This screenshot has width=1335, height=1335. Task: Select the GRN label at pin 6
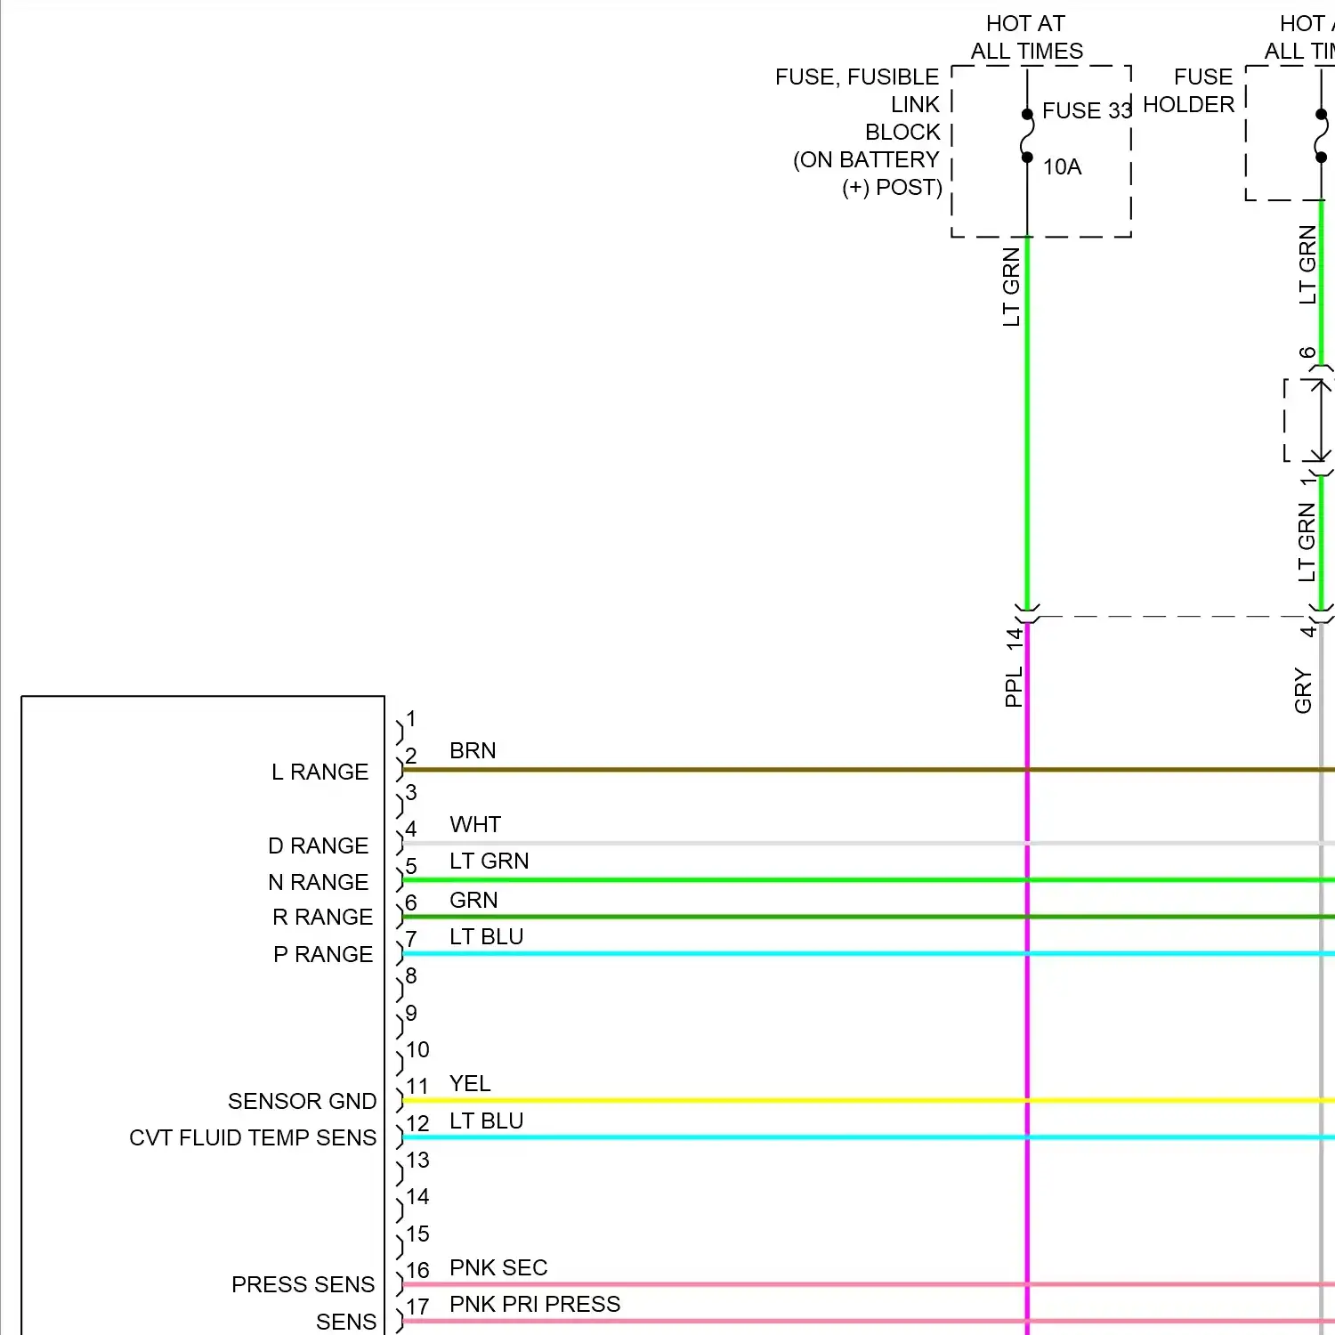tap(473, 900)
